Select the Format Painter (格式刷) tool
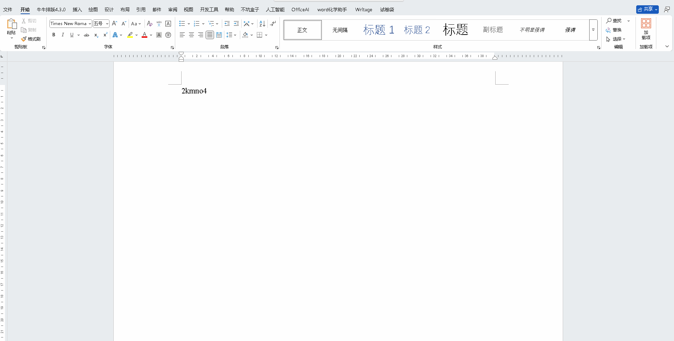Image resolution: width=674 pixels, height=341 pixels. click(31, 39)
